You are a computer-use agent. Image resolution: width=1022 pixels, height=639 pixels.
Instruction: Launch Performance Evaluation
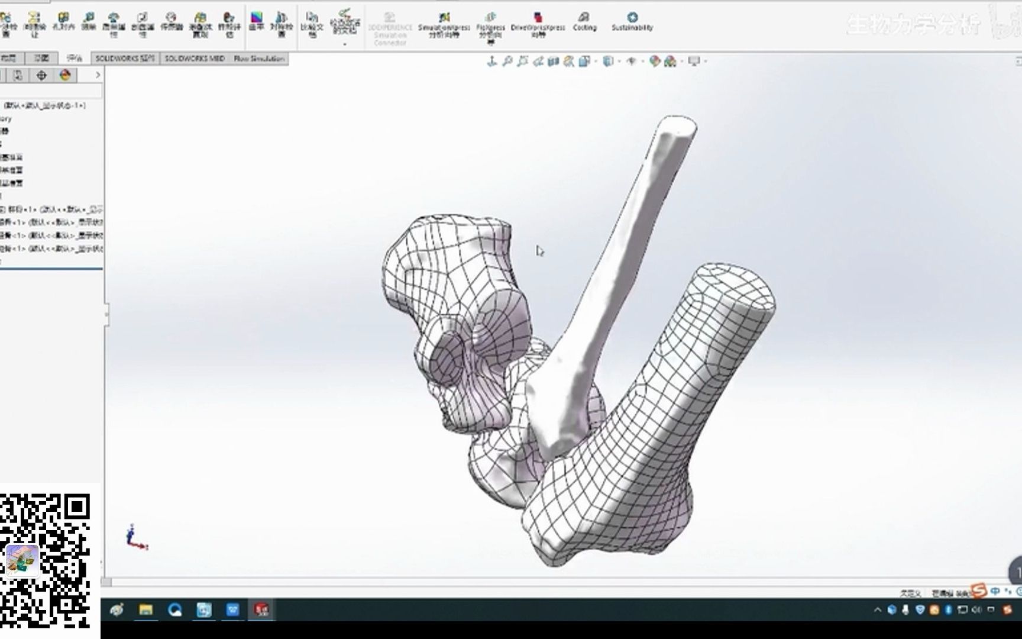pos(229,24)
